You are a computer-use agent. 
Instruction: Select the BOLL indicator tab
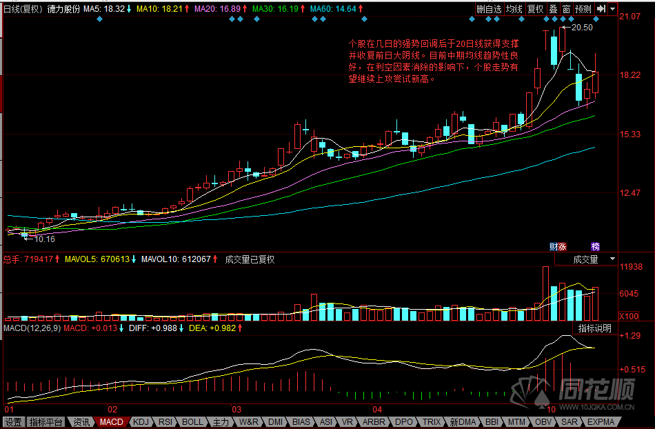pyautogui.click(x=192, y=421)
